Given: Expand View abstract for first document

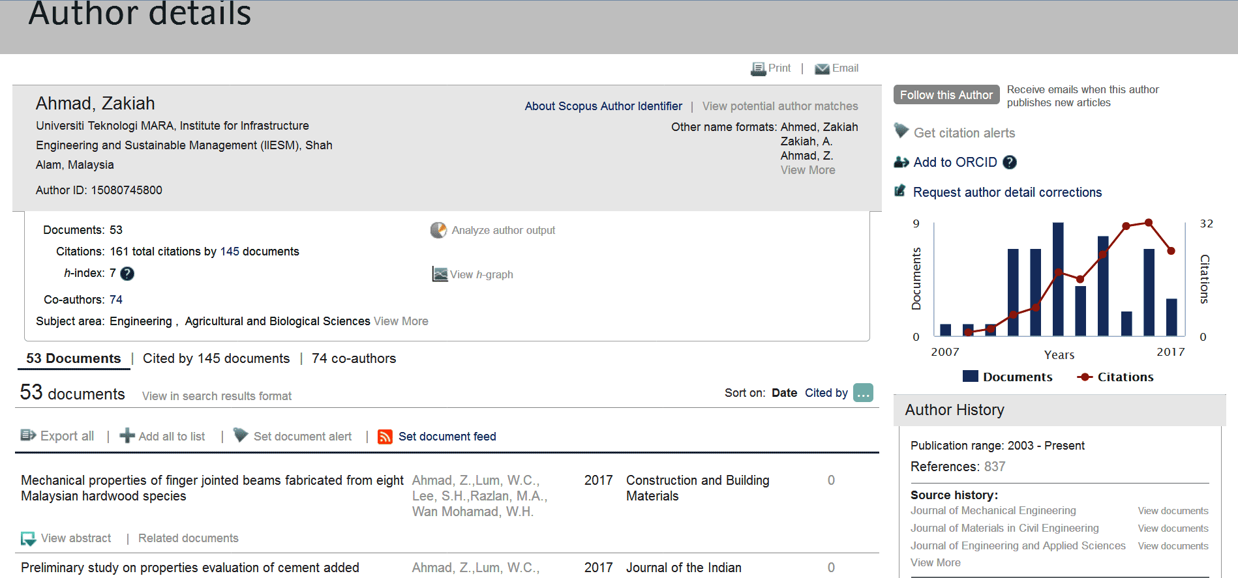Looking at the screenshot, I should tap(76, 538).
